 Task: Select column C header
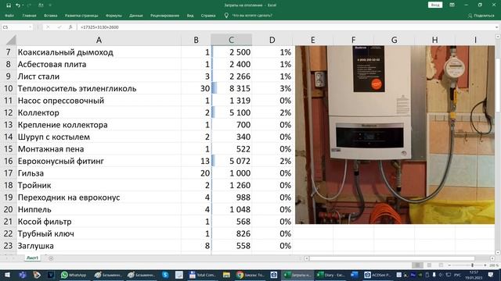(x=232, y=40)
